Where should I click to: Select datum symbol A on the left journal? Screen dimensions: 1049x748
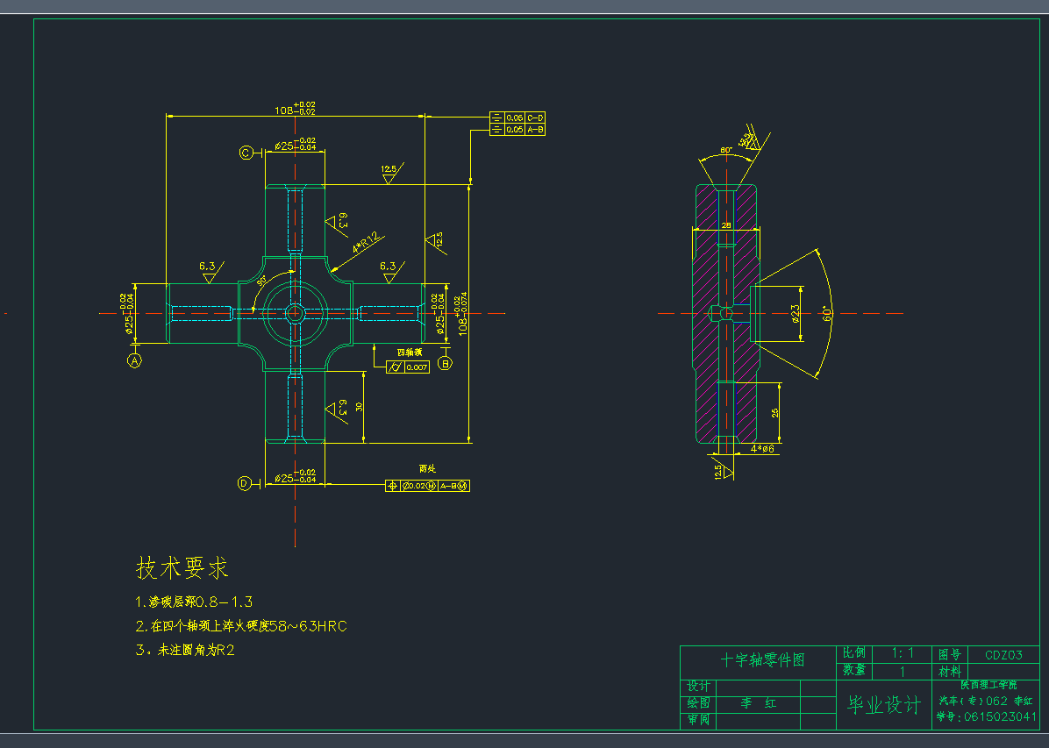click(135, 361)
